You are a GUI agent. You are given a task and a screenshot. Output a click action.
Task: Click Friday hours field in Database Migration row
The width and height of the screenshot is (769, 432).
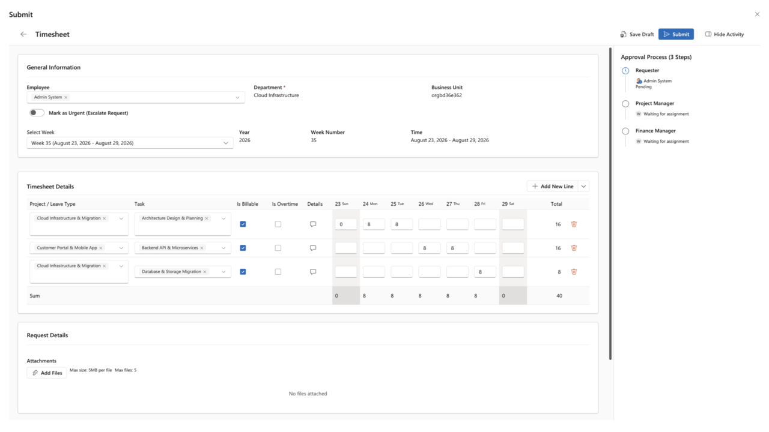(485, 272)
